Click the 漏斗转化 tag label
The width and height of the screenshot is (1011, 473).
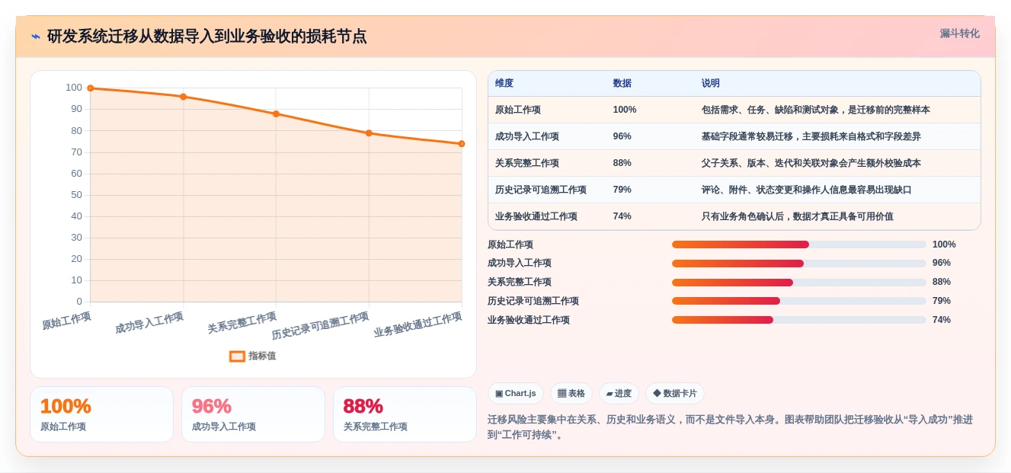coord(959,34)
